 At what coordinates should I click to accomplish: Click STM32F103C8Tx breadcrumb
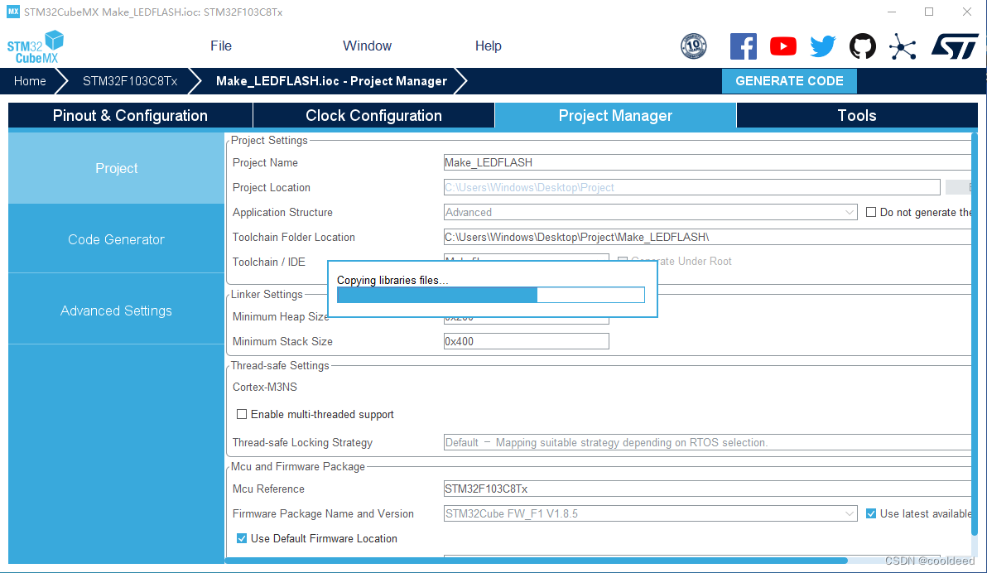pos(130,81)
